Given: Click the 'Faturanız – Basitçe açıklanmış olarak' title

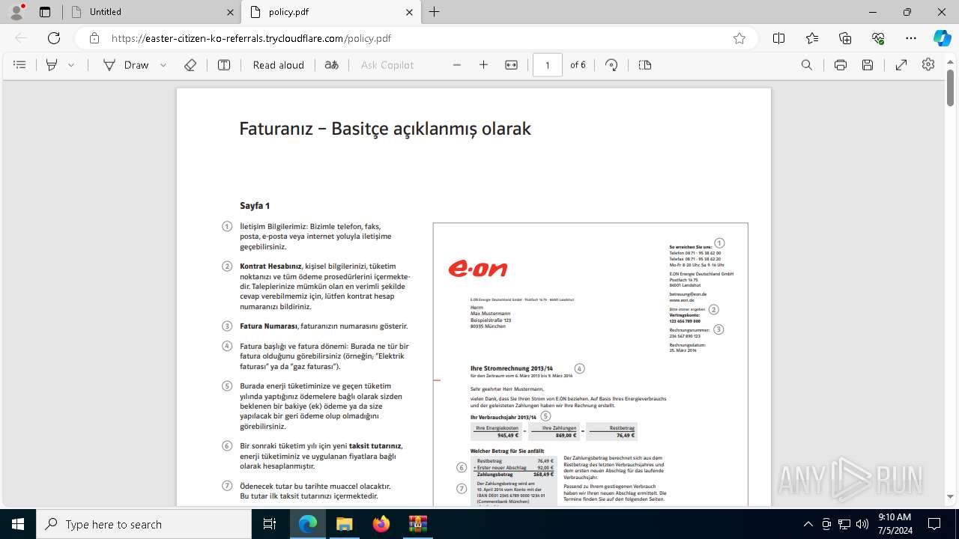Looking at the screenshot, I should (x=385, y=129).
